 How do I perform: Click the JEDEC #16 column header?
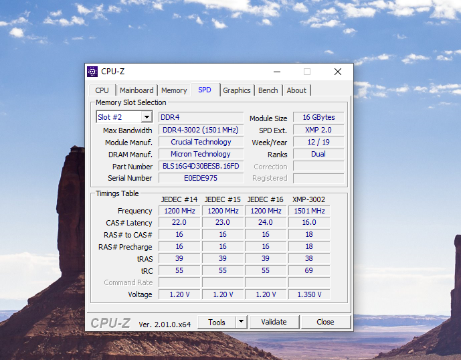pos(266,199)
